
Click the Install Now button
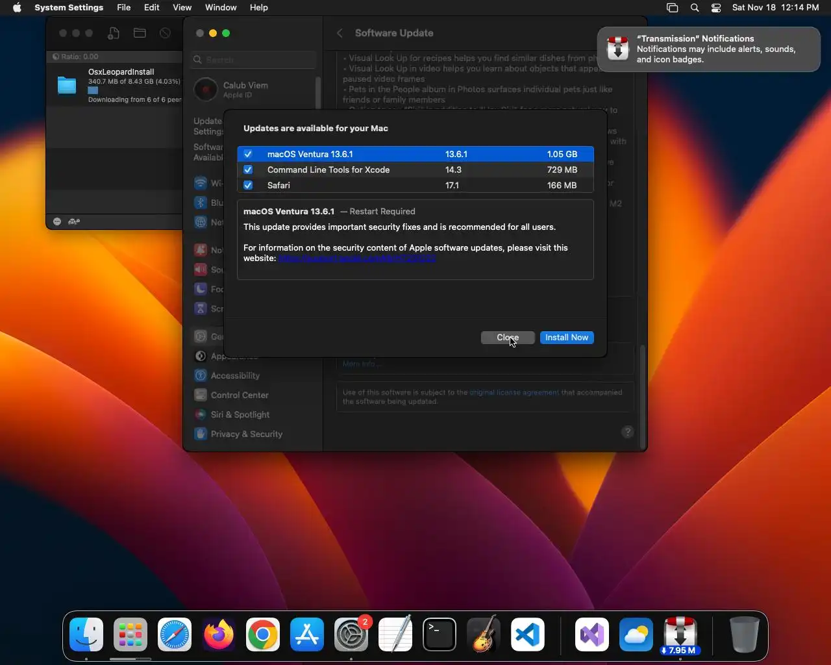tap(567, 338)
